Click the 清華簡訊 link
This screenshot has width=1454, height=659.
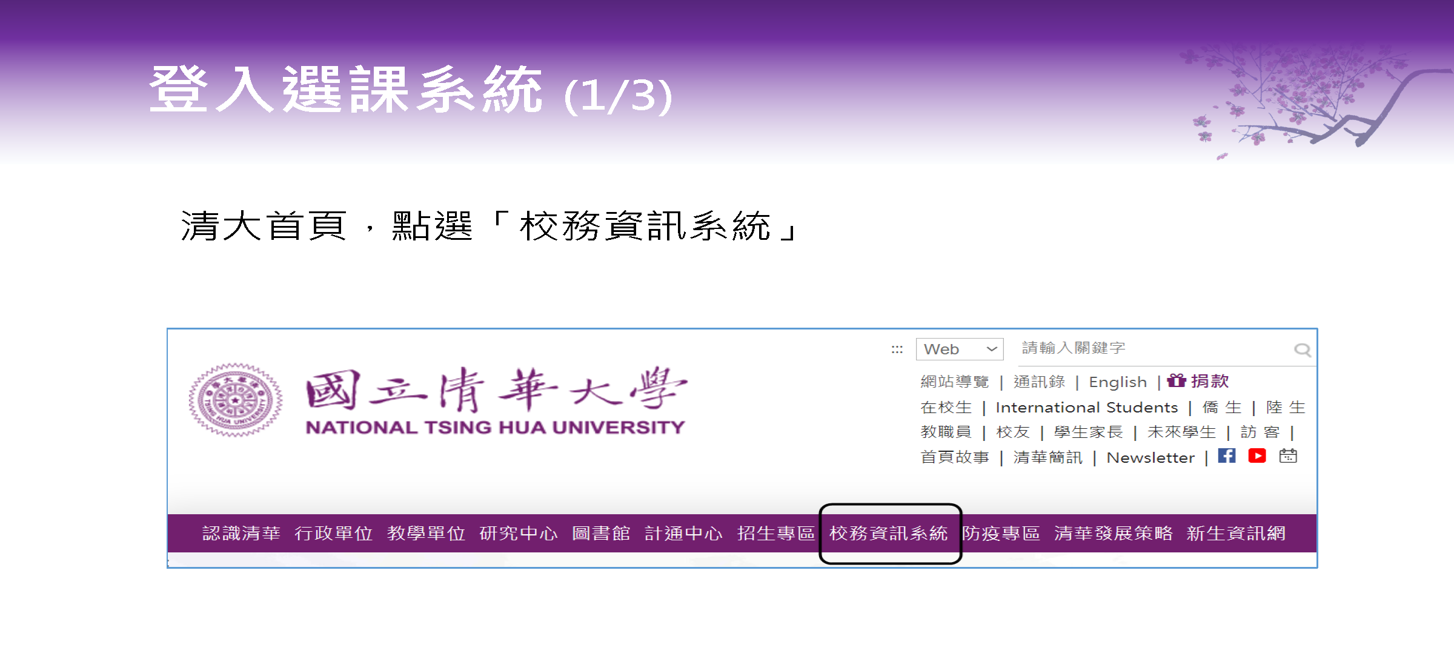1048,457
